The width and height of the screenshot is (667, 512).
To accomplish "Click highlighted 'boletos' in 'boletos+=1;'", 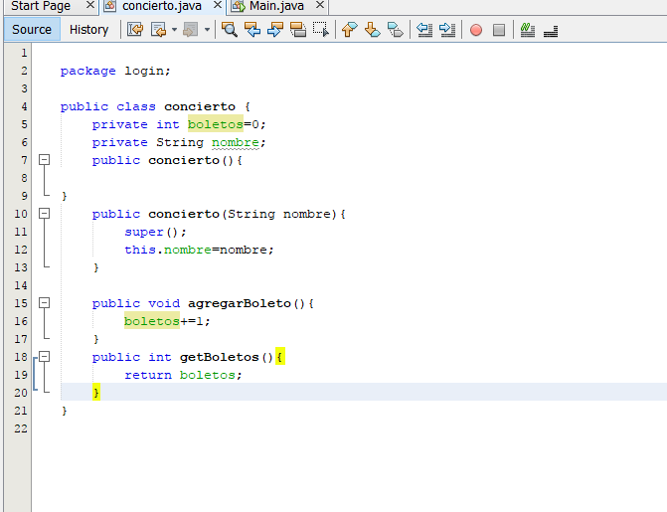I will (152, 321).
